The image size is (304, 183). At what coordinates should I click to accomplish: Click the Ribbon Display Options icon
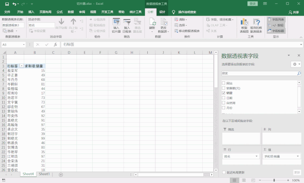coord(265,4)
